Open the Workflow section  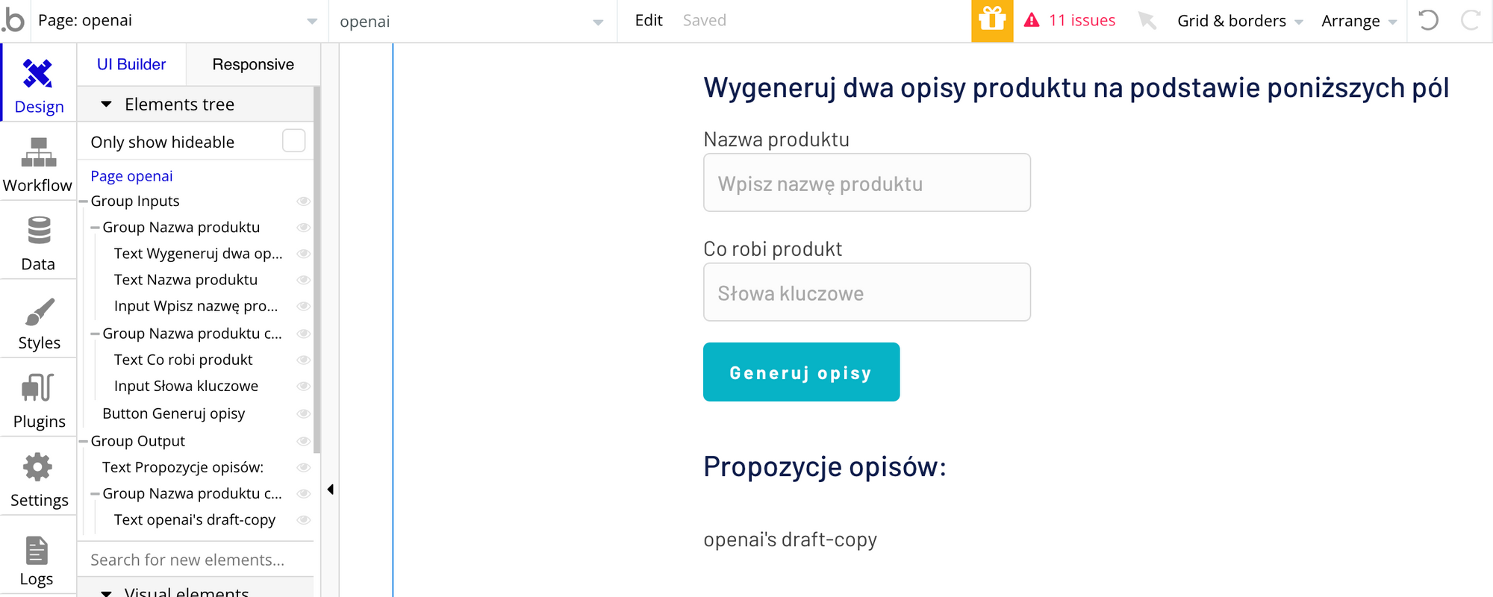point(38,164)
